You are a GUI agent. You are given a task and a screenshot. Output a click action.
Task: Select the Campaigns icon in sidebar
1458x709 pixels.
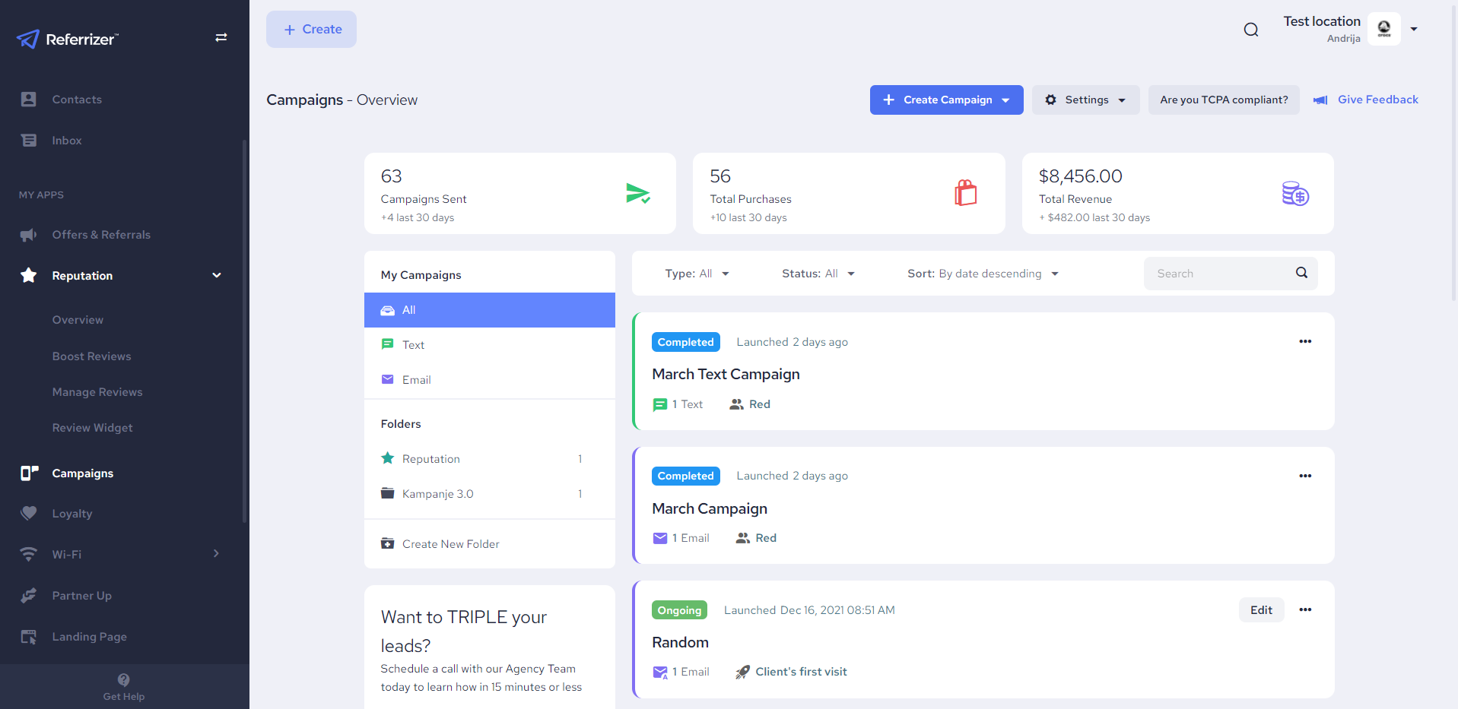(x=28, y=473)
